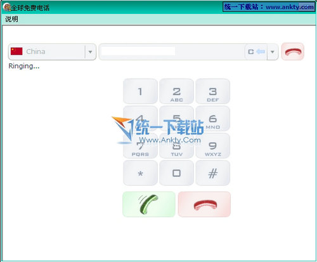Image resolution: width=317 pixels, height=262 pixels.
Task: Click the phone number input field
Action: coord(172,51)
